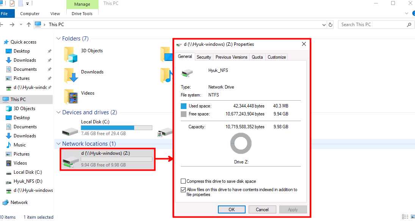Screen dimensions: 415x221
Task: Expand the address bar history dropdown
Action: tap(324, 25)
